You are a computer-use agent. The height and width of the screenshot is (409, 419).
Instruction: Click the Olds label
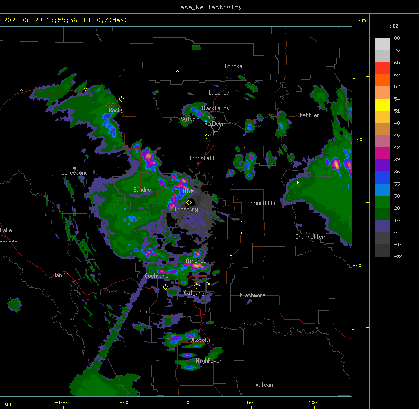coord(189,191)
